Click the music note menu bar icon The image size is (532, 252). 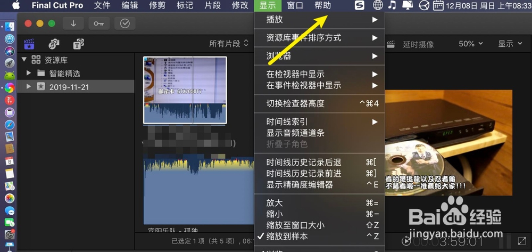point(392,5)
